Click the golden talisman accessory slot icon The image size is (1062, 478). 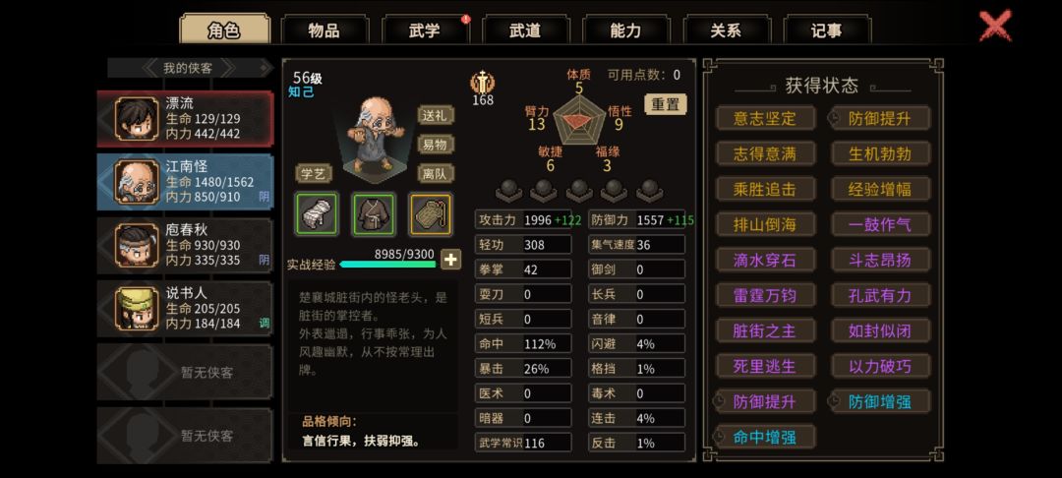pos(431,214)
